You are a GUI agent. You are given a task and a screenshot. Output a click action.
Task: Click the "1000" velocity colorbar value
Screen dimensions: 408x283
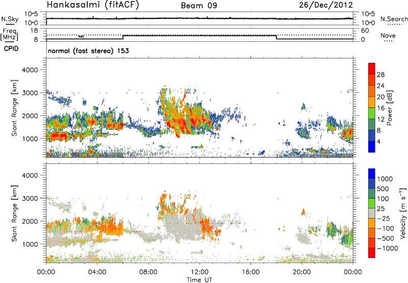tap(385, 179)
